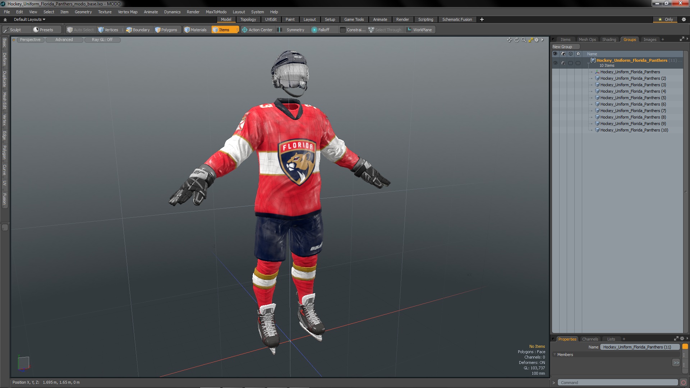This screenshot has height=388, width=690.
Task: Click the New Group button
Action: pos(566,47)
